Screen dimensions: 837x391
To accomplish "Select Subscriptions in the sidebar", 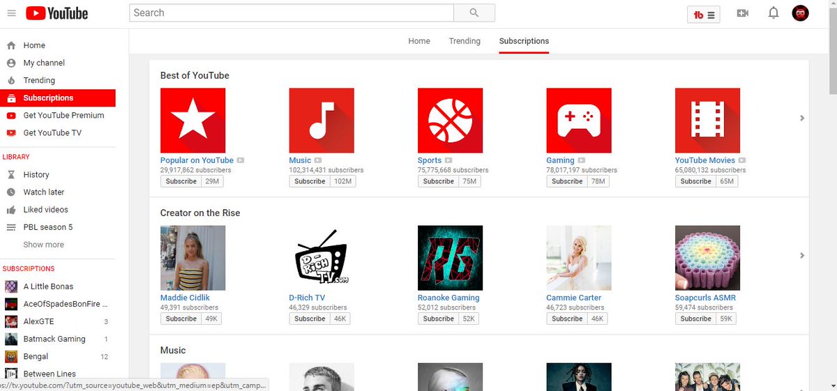I will point(58,98).
